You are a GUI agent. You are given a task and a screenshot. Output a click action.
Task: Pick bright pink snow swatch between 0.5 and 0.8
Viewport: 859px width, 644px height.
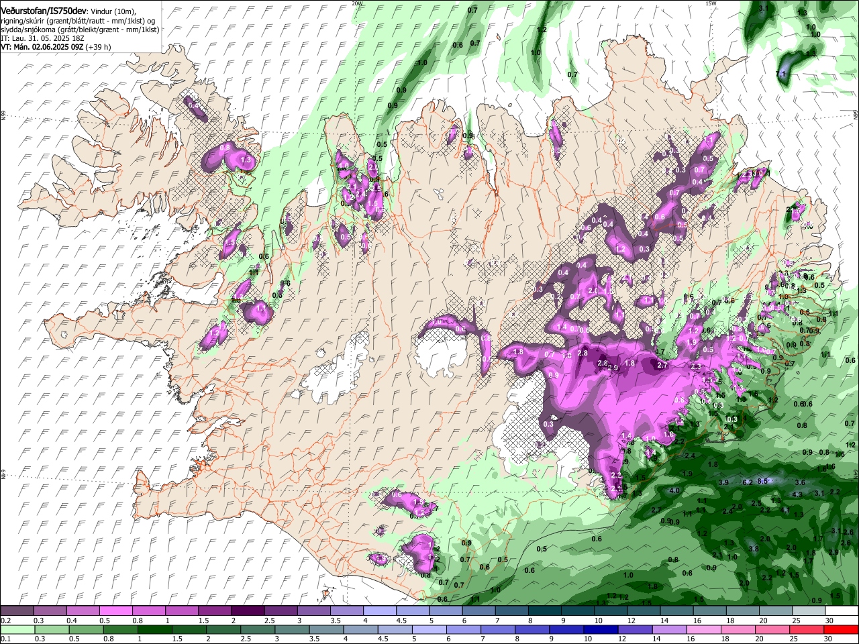(115, 611)
